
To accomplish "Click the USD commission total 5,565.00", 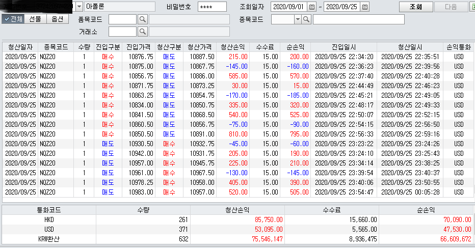I will coord(364,229).
